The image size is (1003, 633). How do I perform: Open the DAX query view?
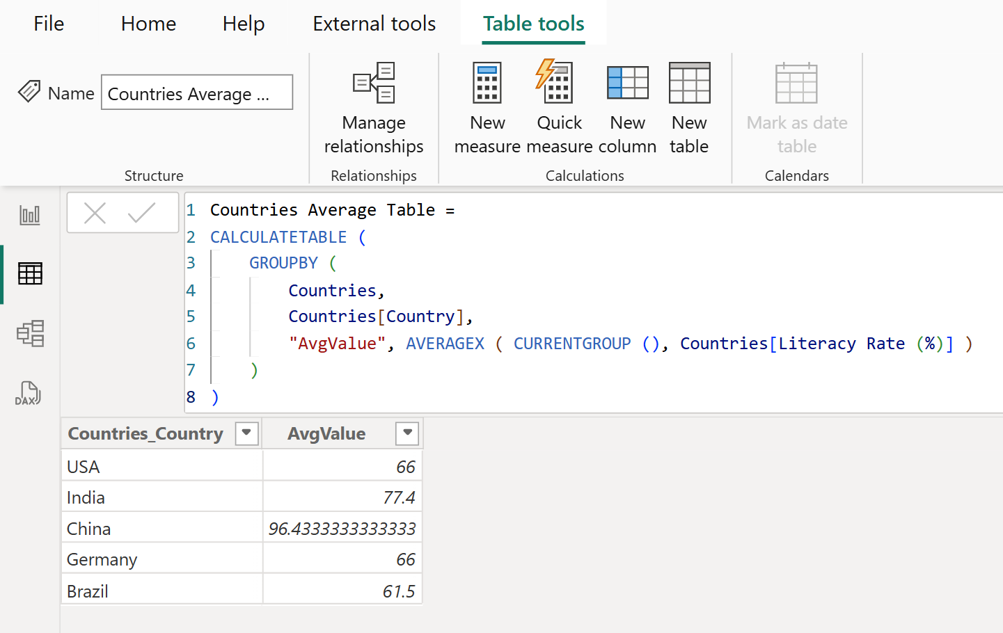(29, 393)
